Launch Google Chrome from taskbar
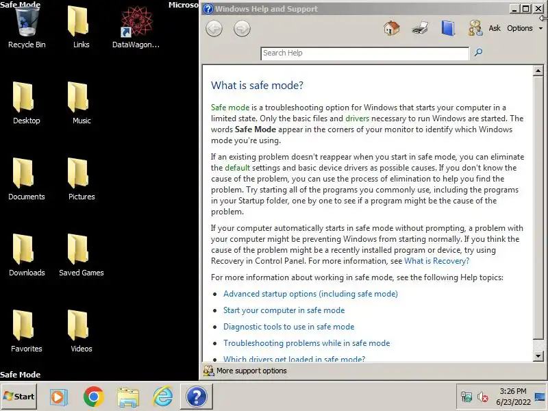548x411 pixels. (93, 397)
